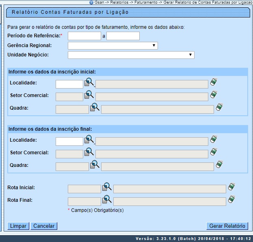The height and width of the screenshot is (242, 253).
Task: Click the 'Campo(s) Obrigatório(s)' note
Action: tap(97, 210)
